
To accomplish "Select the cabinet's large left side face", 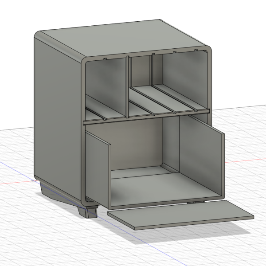I will [58, 119].
